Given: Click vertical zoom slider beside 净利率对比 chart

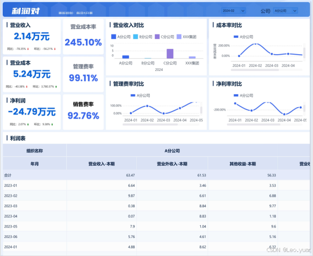Looking at the screenshot, I should click(x=304, y=109).
